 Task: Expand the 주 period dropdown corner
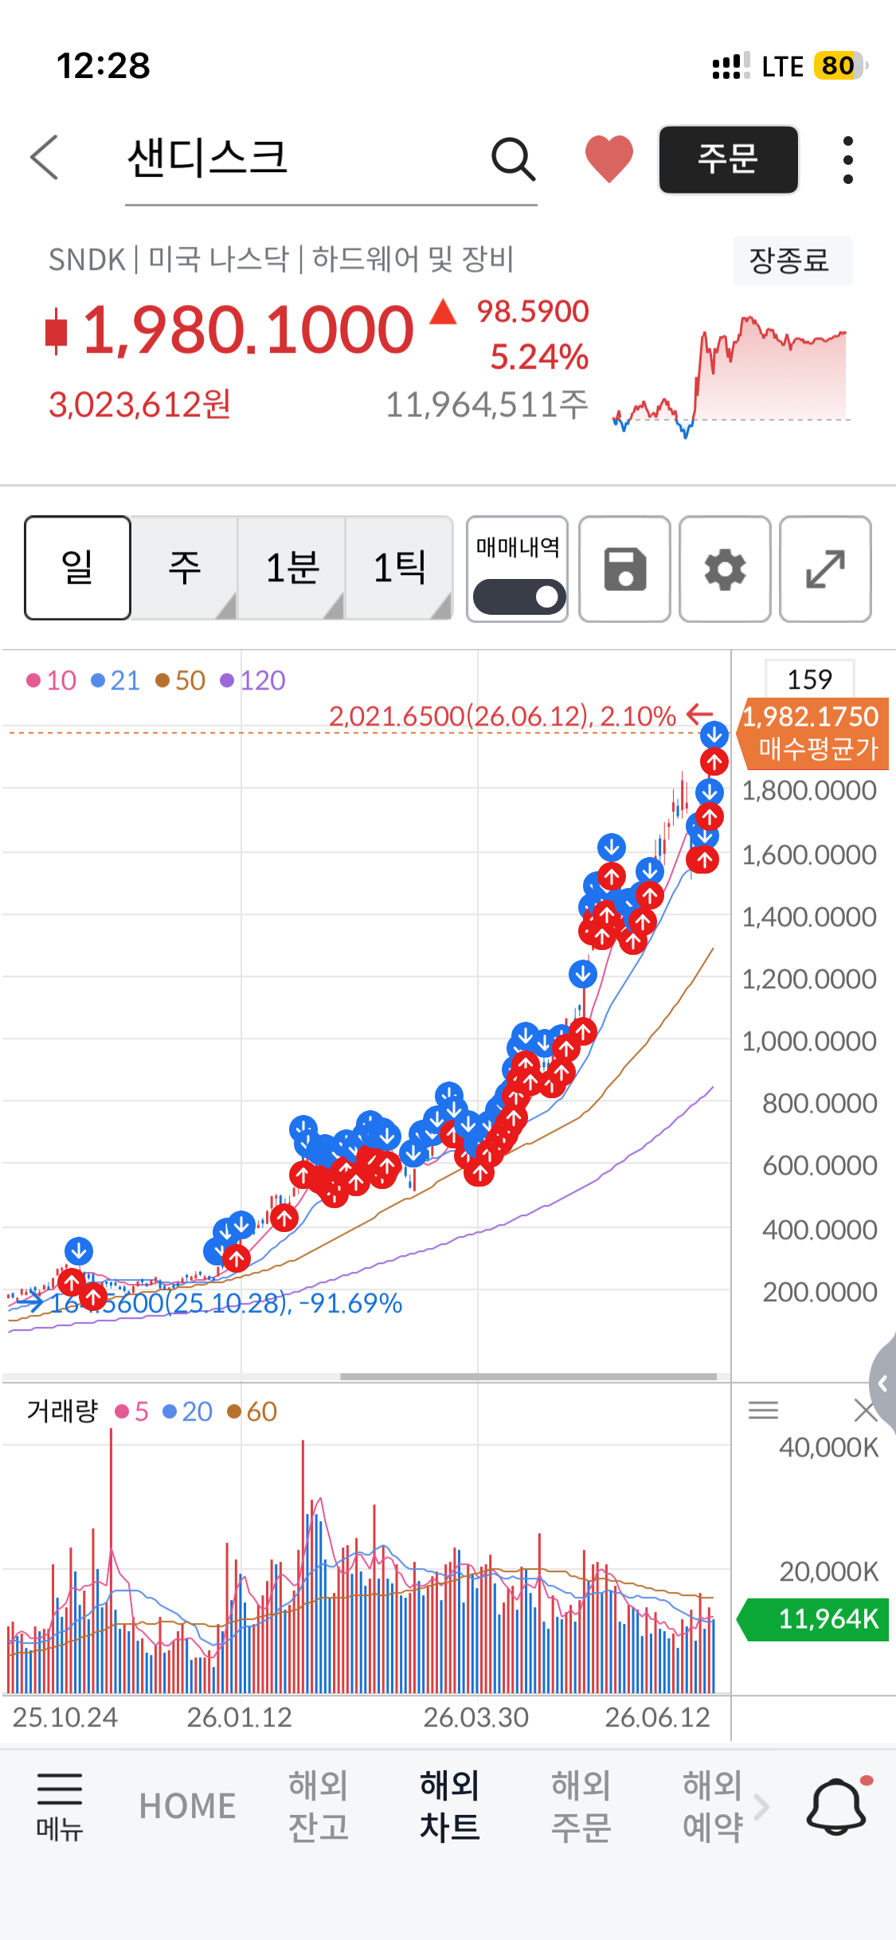point(226,607)
